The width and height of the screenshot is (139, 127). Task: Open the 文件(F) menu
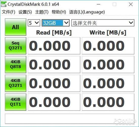click(9, 12)
